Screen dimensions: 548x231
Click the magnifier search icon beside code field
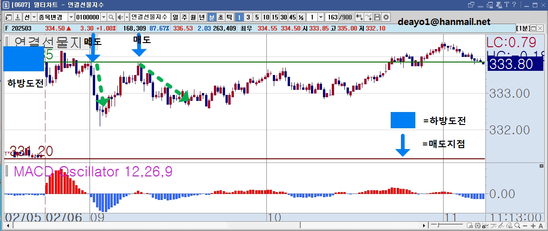(111, 18)
